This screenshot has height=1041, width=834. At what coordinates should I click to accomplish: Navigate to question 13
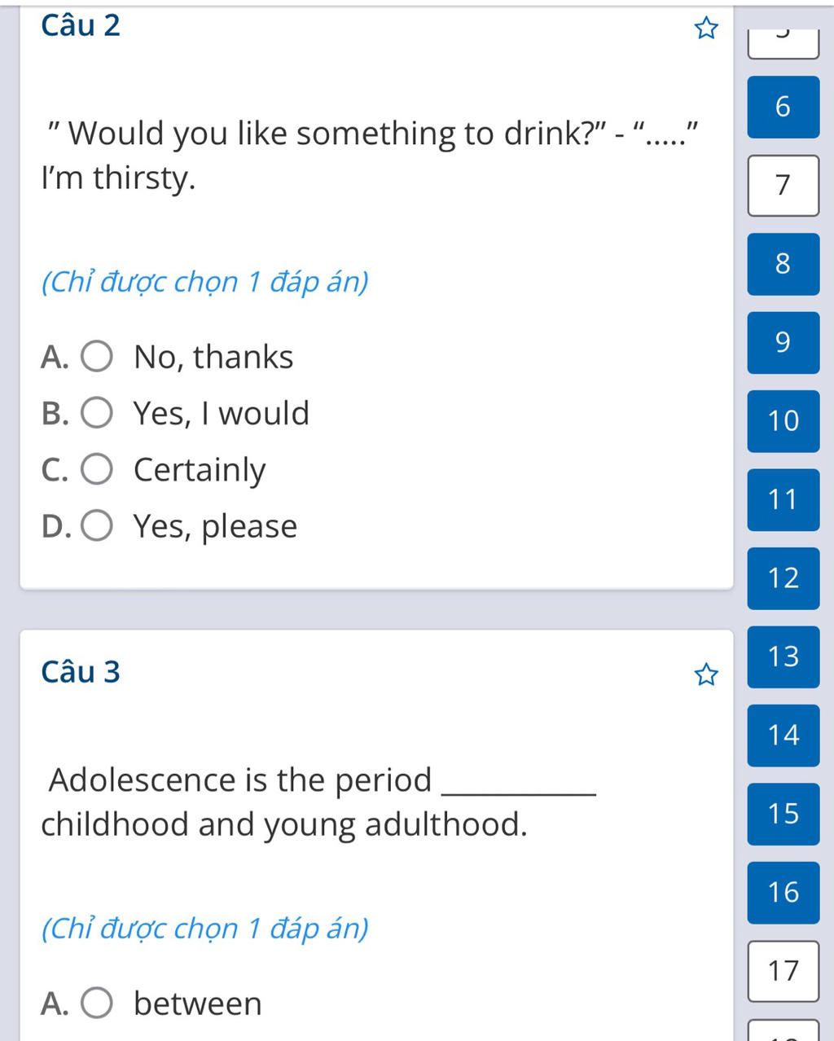click(783, 657)
